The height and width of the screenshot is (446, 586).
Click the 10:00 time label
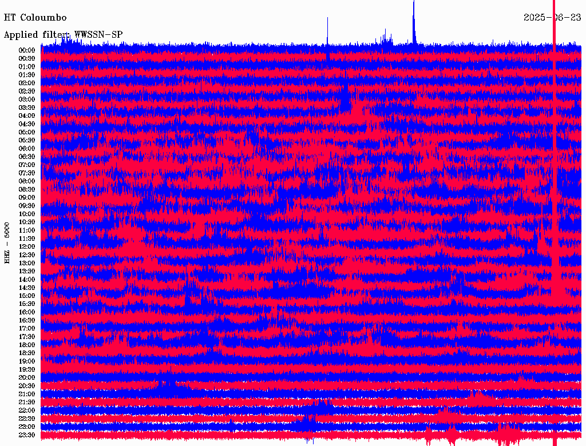27,214
